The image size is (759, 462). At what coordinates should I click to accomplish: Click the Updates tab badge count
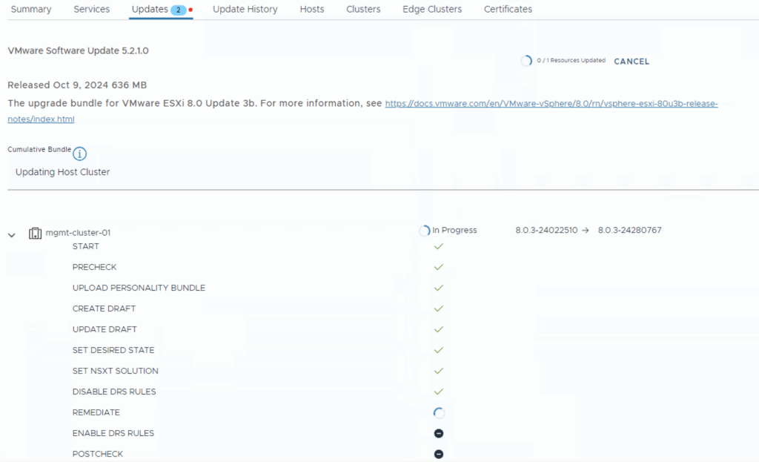pyautogui.click(x=178, y=10)
